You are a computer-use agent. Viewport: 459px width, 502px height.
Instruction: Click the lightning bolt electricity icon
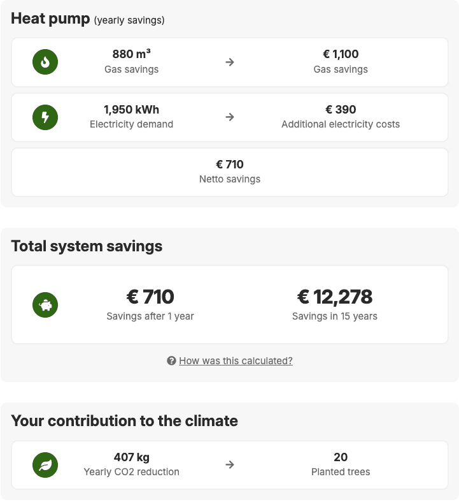click(45, 117)
